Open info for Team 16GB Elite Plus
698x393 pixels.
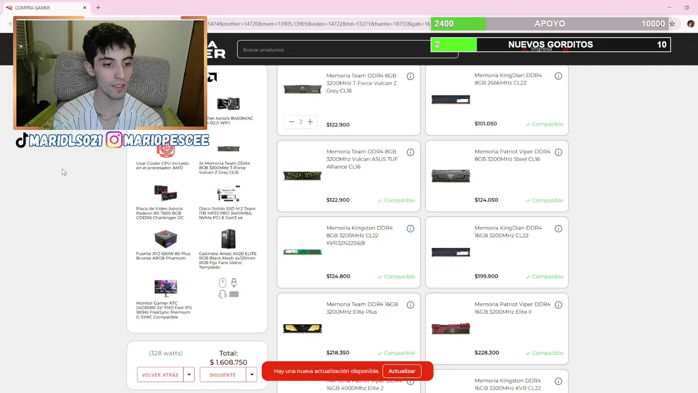coord(410,305)
